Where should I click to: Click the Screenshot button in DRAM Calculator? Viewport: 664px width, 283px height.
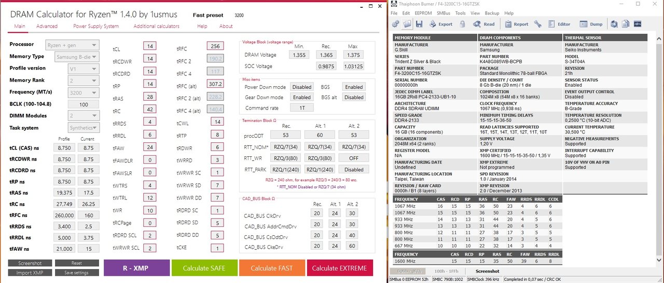tap(29, 263)
